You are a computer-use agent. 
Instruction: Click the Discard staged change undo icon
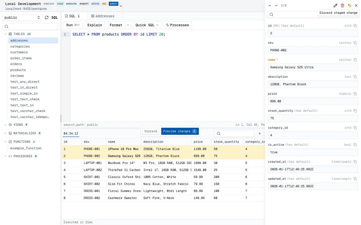[x=349, y=5]
